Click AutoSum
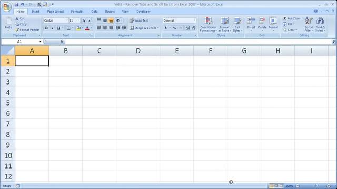The height and width of the screenshot is (189, 337). coord(291,18)
